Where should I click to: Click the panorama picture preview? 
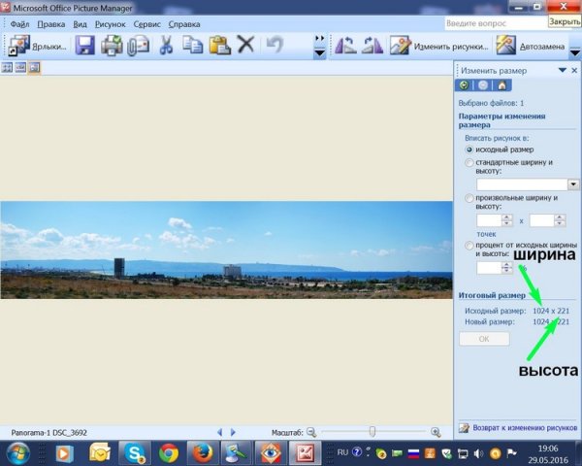[x=226, y=250]
